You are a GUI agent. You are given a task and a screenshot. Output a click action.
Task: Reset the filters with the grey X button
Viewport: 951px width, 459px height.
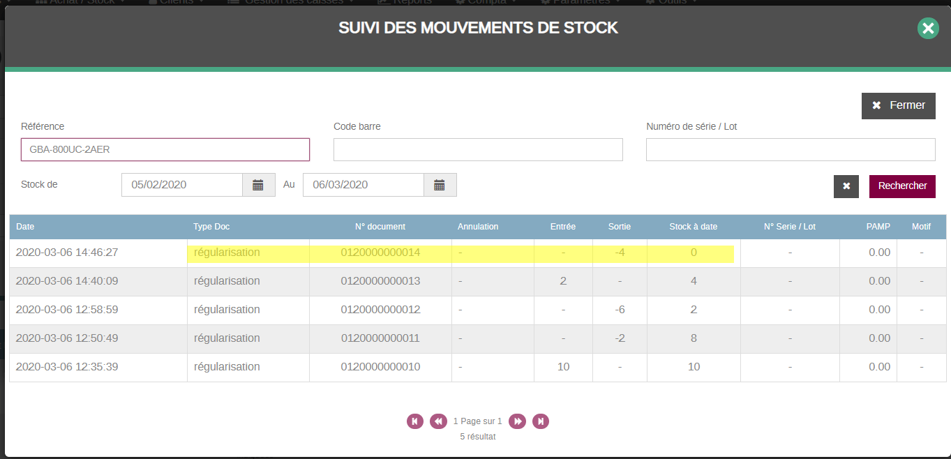846,186
